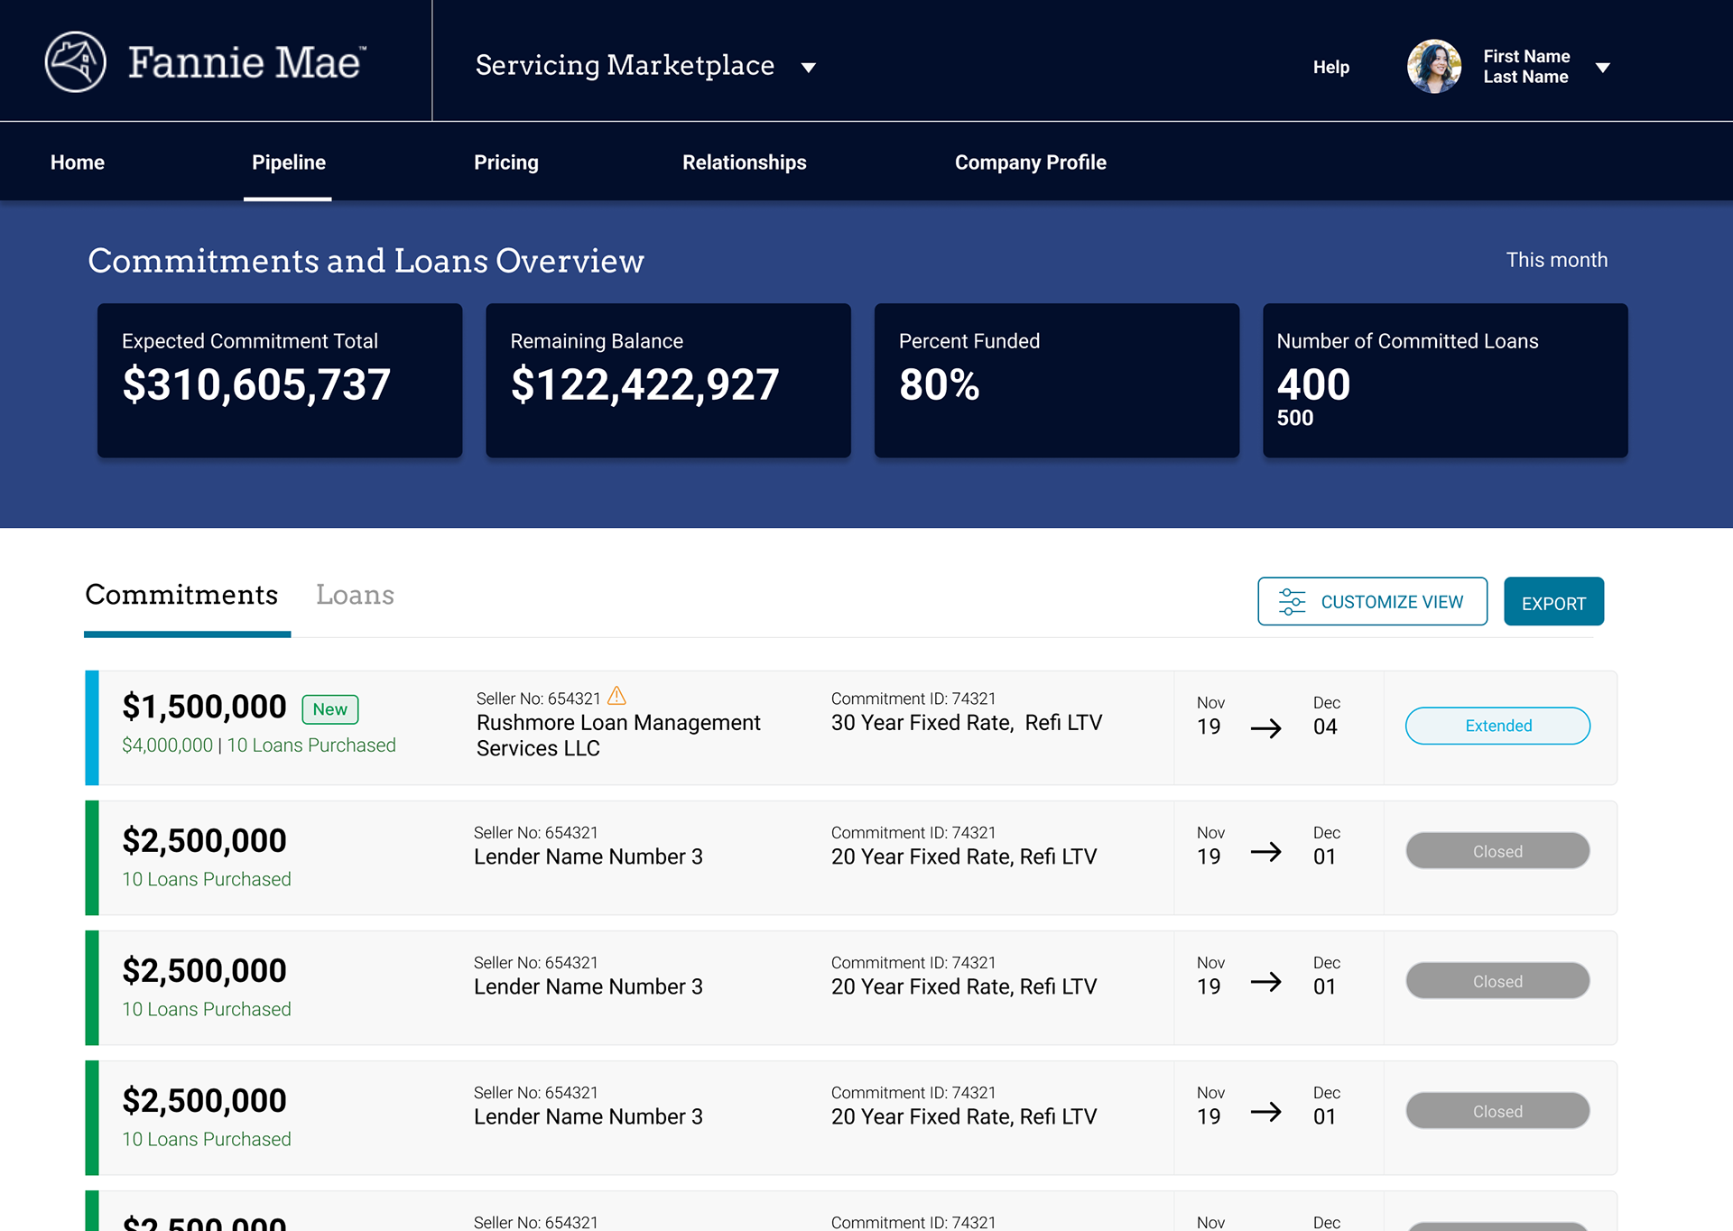Open the This month period selector
The image size is (1733, 1231).
point(1556,260)
